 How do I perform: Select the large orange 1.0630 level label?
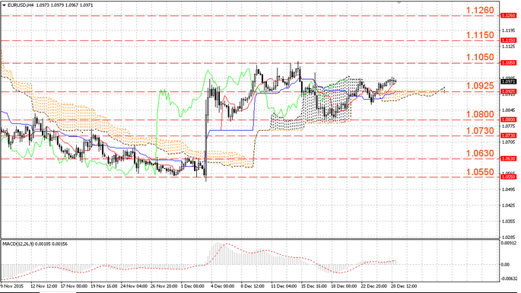click(x=480, y=153)
